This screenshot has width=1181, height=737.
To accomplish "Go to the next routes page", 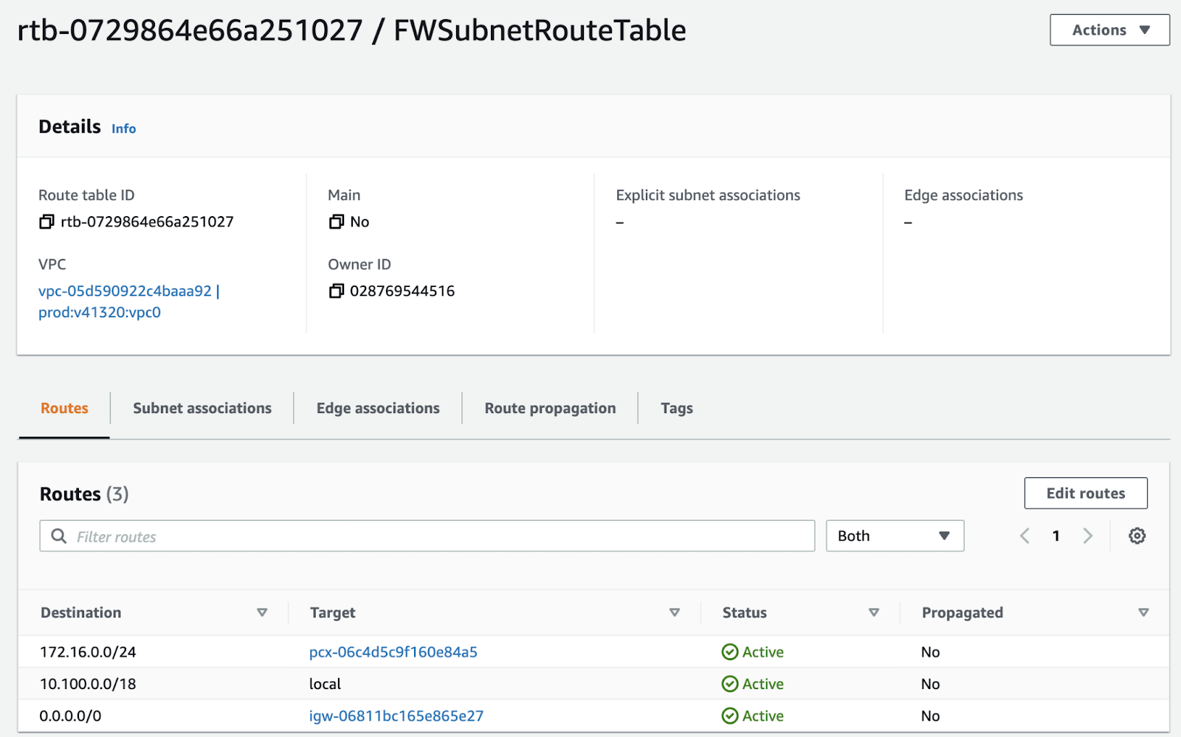I will click(x=1087, y=536).
